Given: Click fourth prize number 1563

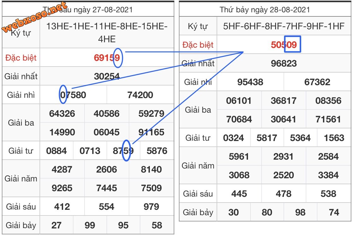Looking at the screenshot, I should click(333, 138).
